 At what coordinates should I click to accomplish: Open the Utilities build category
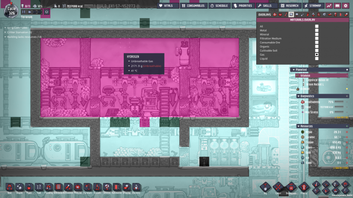click(x=107, y=187)
